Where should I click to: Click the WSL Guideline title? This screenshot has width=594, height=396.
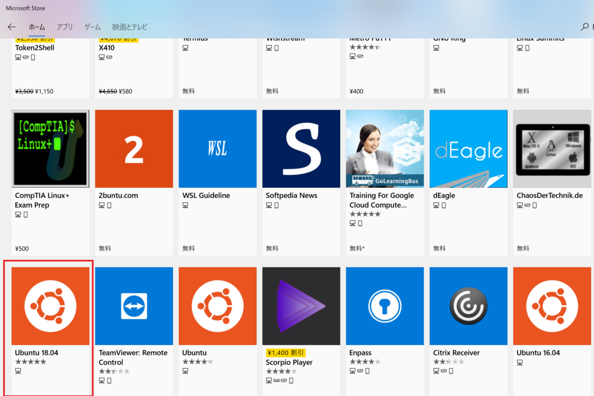206,195
